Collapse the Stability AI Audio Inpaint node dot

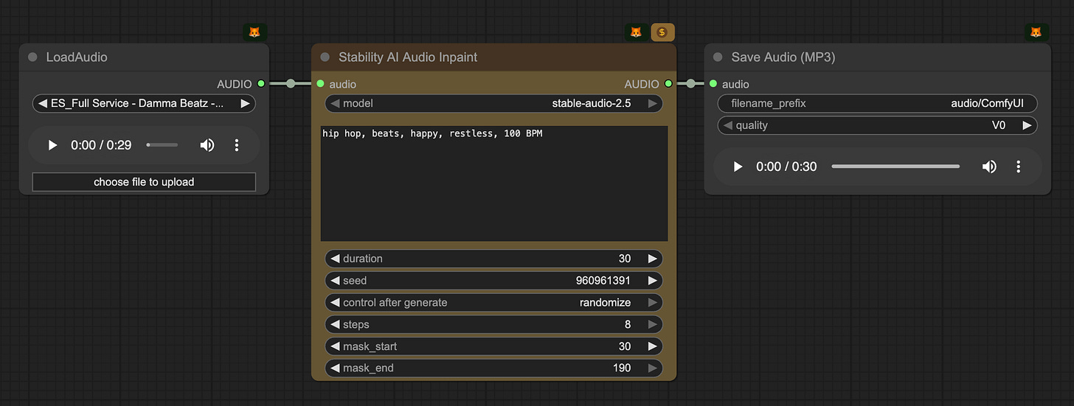point(325,57)
